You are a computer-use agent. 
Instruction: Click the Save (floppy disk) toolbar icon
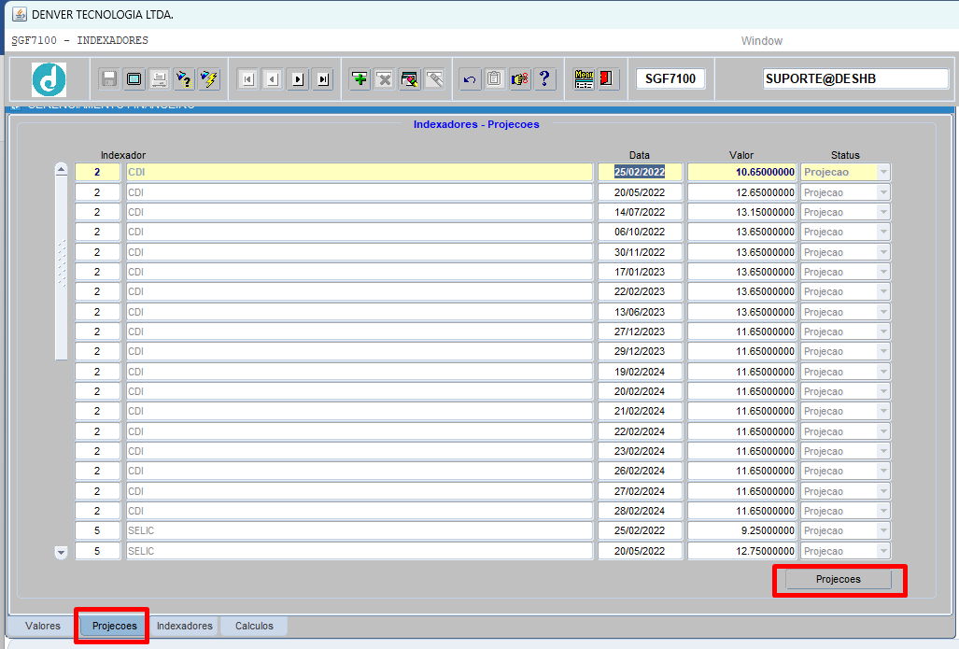click(109, 79)
